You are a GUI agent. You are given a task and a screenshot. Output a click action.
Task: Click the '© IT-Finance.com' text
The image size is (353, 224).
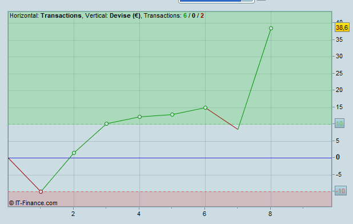[x=33, y=203]
